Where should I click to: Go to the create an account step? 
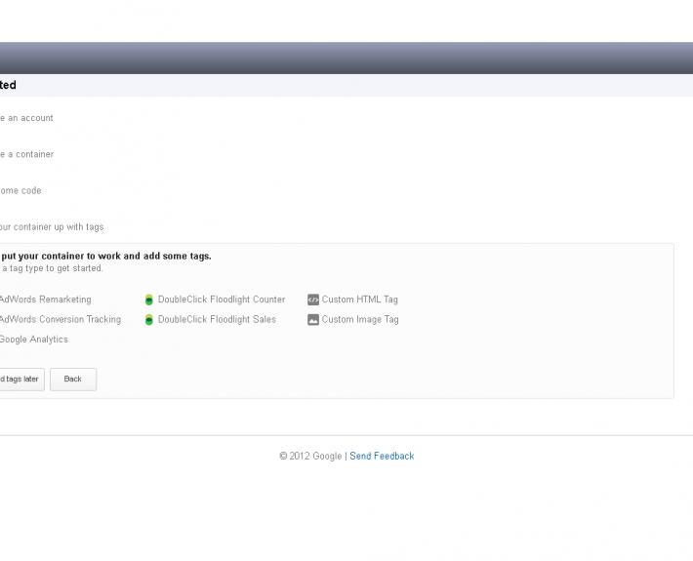26,118
